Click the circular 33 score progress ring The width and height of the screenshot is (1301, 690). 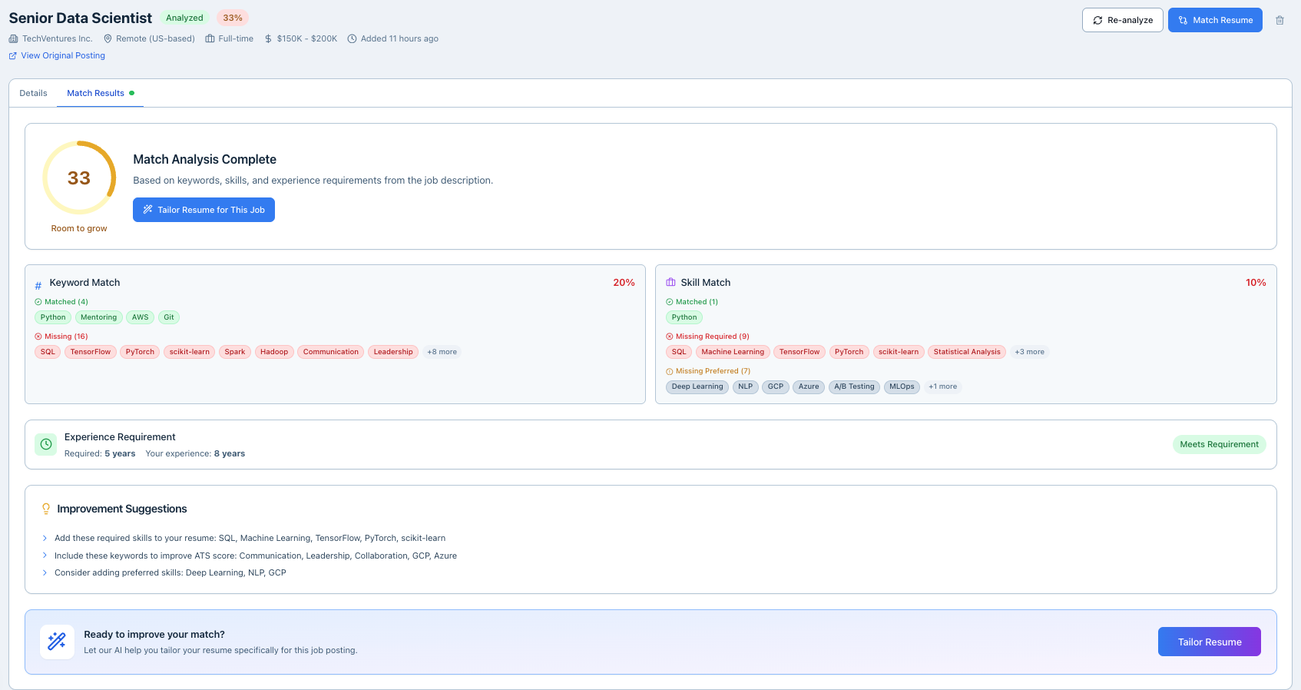point(79,177)
